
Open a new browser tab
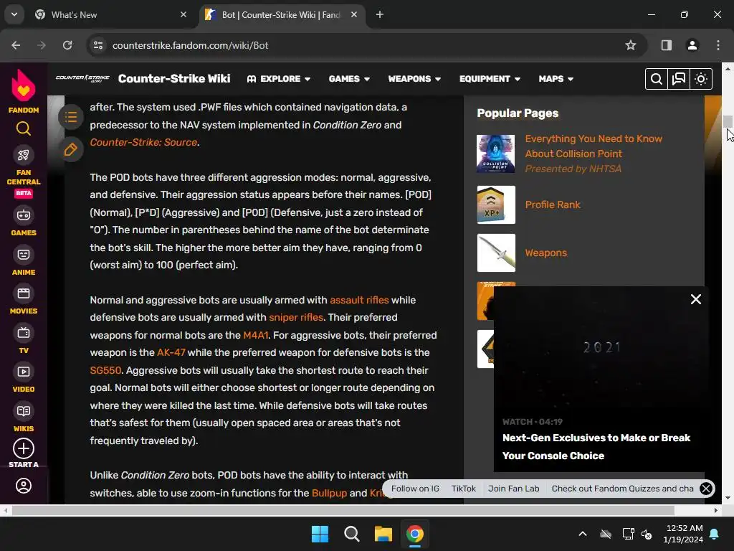coord(380,14)
